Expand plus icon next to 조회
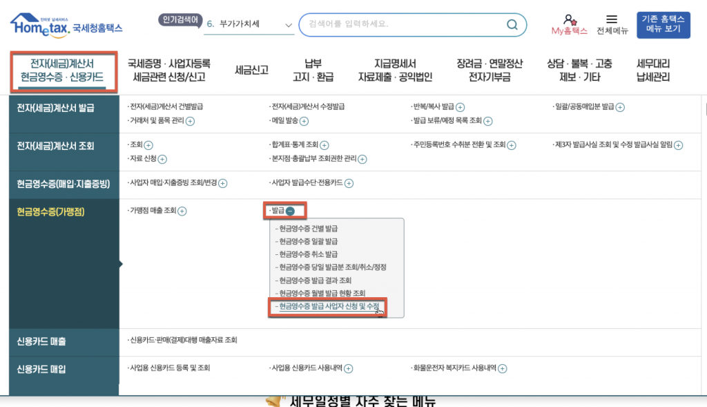 [148, 145]
